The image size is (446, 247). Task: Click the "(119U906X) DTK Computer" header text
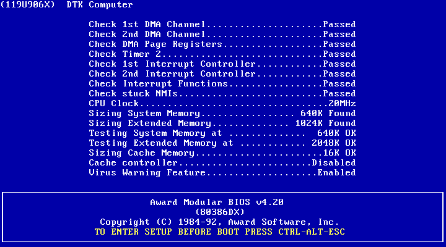66,4
